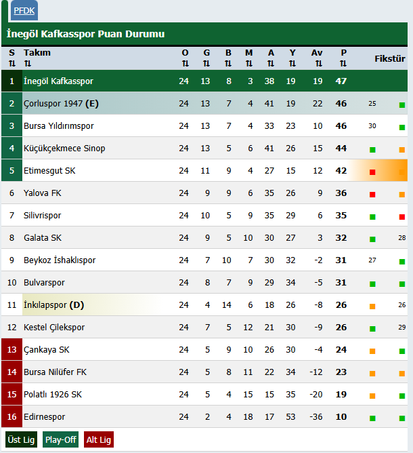Open the PFDK tab
Screen dimensions: 413x453
pyautogui.click(x=24, y=11)
